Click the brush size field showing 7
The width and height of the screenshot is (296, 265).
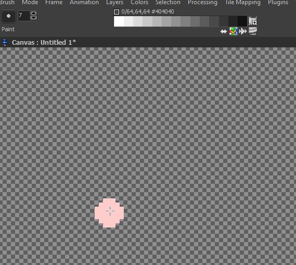24,16
